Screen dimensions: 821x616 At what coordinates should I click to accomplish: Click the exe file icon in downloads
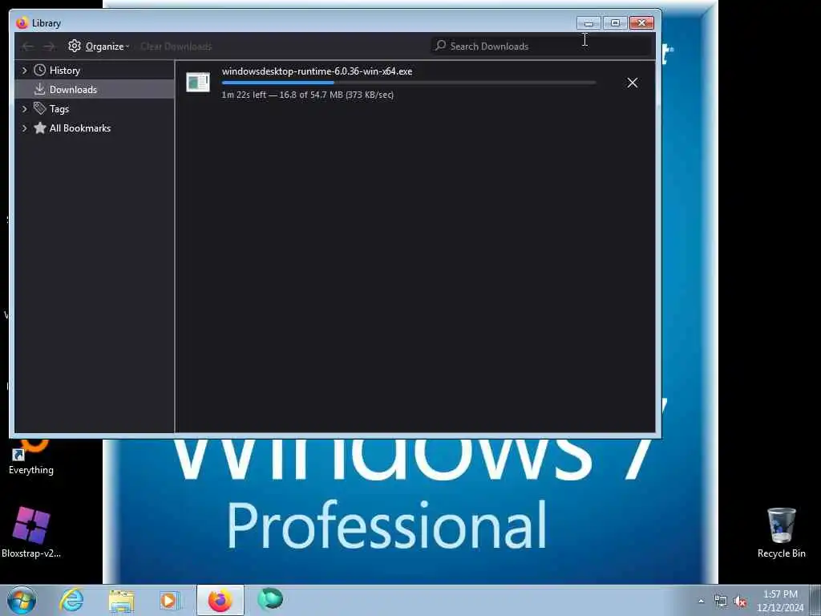tap(198, 83)
